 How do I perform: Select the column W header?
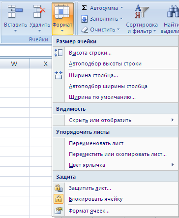pos(15,63)
